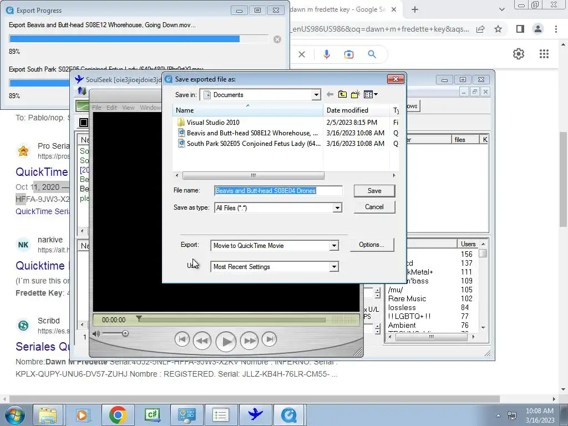Click the Save button
Image resolution: width=568 pixels, height=426 pixels.
(374, 191)
